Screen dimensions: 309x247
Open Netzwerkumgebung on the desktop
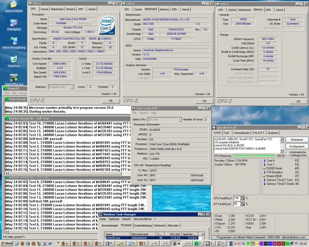click(x=13, y=41)
